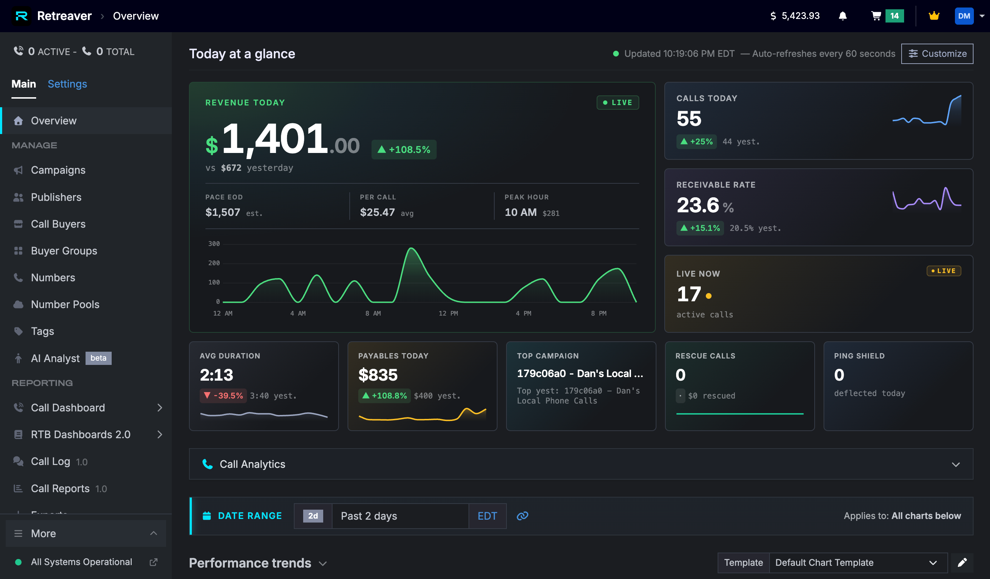Click the Date Range calendar icon

click(207, 516)
